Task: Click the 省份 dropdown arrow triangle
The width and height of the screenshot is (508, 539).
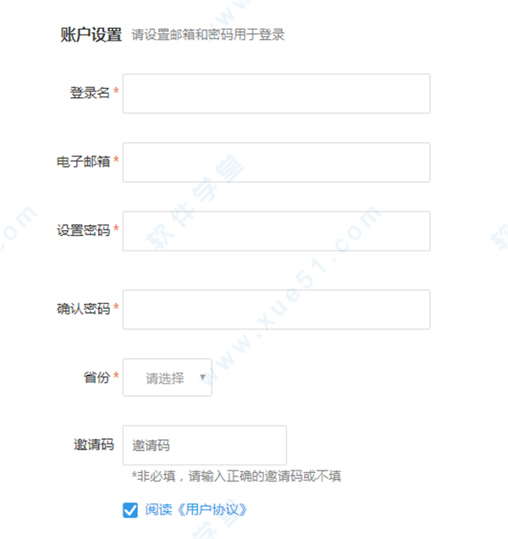Action: pos(202,377)
